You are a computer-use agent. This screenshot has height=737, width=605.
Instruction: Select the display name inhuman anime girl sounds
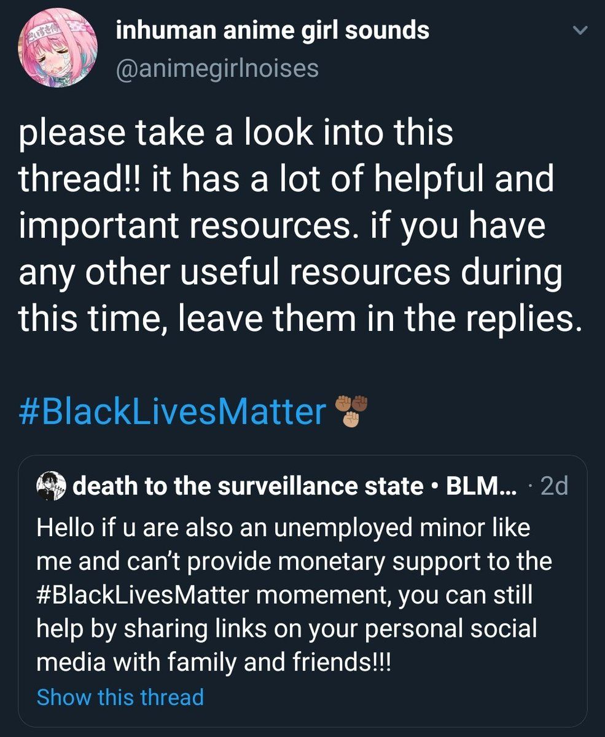(x=275, y=29)
